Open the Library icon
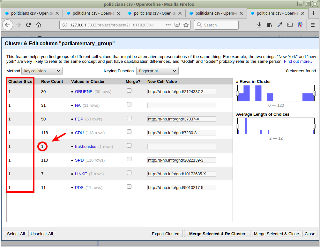The width and height of the screenshot is (320, 247). pos(270,25)
